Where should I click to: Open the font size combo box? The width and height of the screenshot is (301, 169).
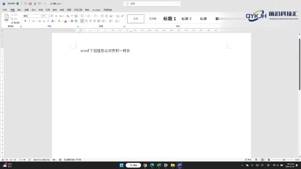[46, 16]
